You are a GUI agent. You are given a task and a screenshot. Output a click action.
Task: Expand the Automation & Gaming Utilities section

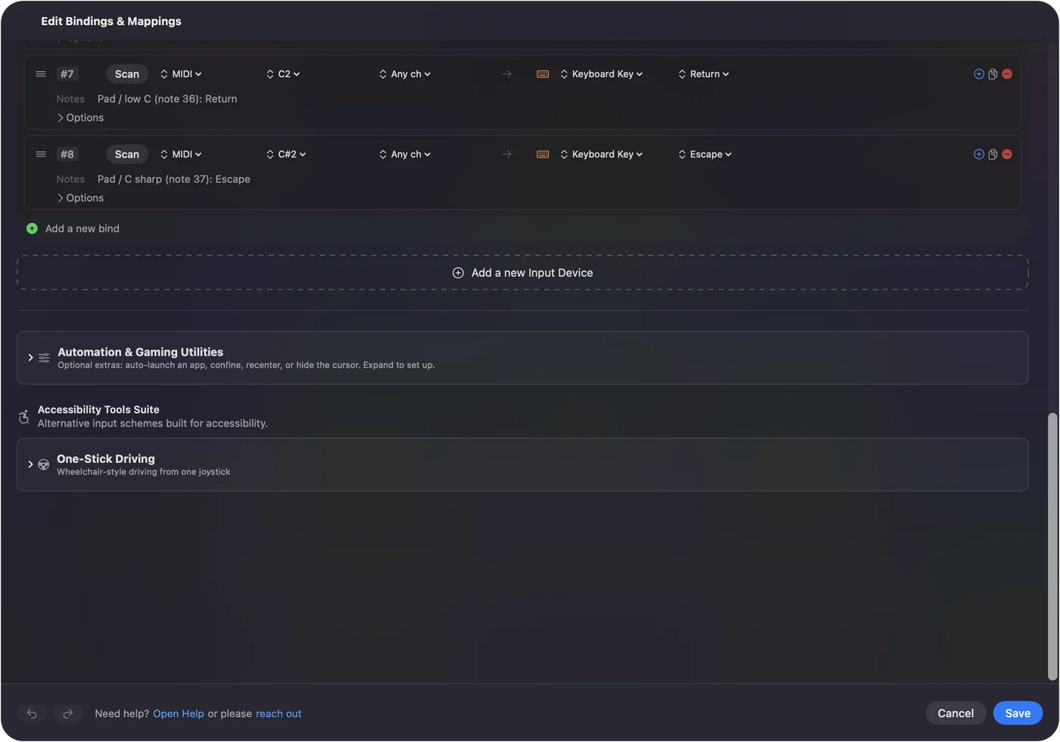point(30,358)
